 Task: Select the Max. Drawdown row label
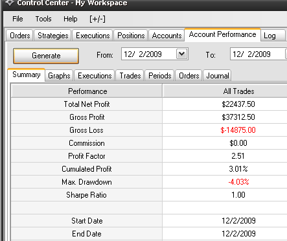pos(87,182)
